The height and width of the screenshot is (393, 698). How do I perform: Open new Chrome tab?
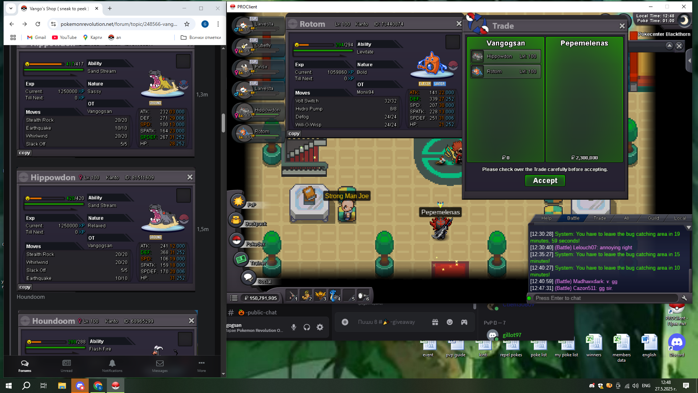point(110,8)
